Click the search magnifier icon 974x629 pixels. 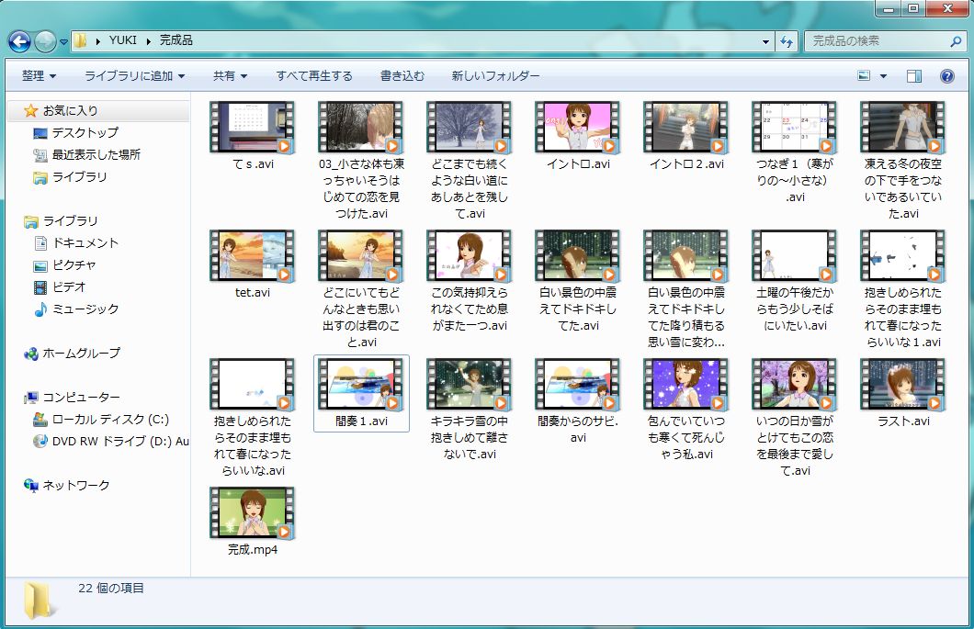[956, 41]
